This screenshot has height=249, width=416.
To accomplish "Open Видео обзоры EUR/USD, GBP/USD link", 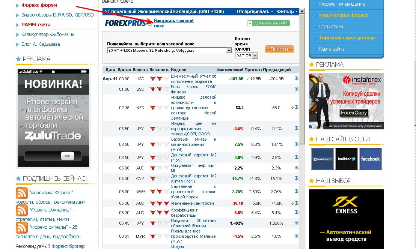I will (x=57, y=15).
